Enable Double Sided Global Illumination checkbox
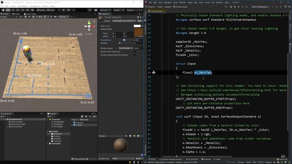292x164 pixels. [135, 55]
